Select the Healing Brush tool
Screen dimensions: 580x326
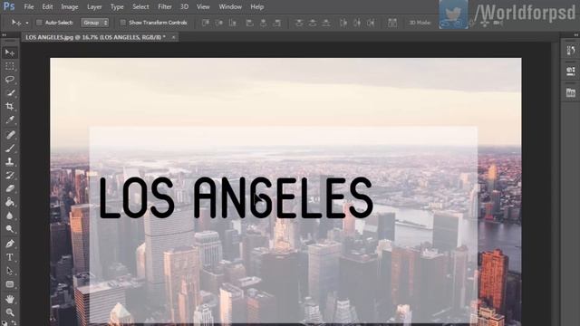click(x=10, y=135)
